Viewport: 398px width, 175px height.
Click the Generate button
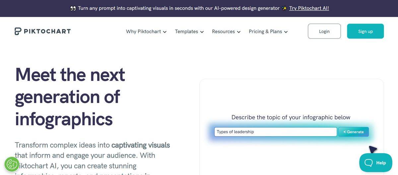[x=354, y=132]
